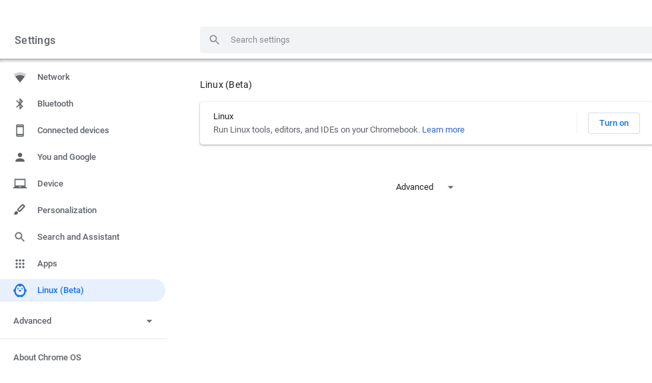Click the sidebar Advanced dropdown arrow
Viewport: 652px width, 383px height.
click(x=149, y=321)
